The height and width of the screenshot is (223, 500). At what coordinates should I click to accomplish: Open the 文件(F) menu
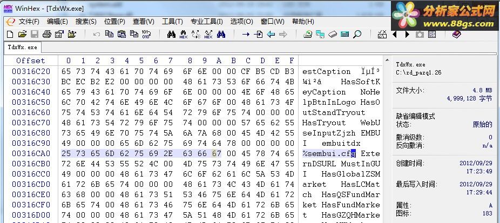[29, 22]
